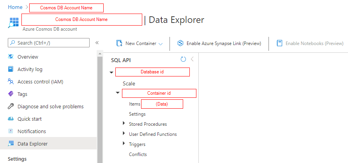The width and height of the screenshot is (348, 163).
Task: Open the container Items node
Action: 135,104
